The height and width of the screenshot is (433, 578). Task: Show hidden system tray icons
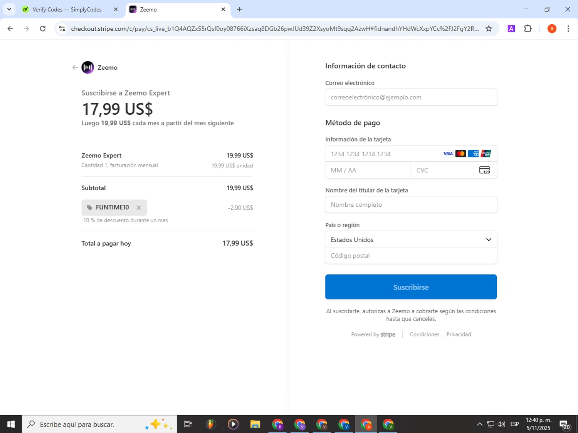479,424
